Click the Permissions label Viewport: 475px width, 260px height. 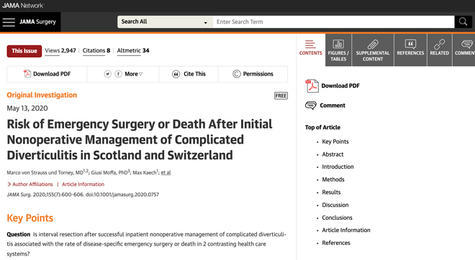[258, 74]
